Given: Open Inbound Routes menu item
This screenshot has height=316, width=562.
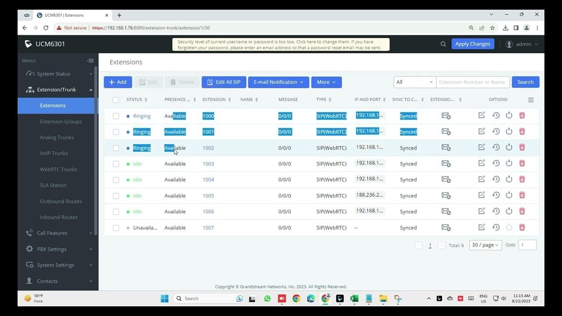Looking at the screenshot, I should coord(58,217).
